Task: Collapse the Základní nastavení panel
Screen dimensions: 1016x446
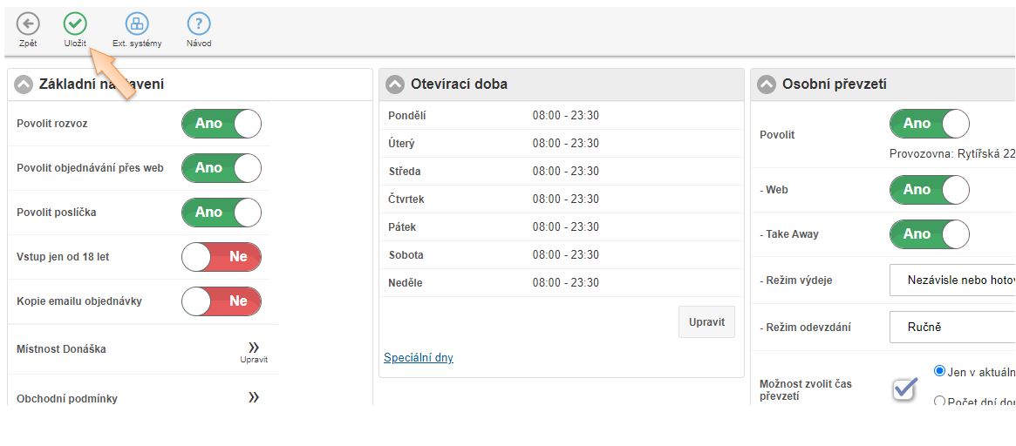Action: tap(24, 84)
